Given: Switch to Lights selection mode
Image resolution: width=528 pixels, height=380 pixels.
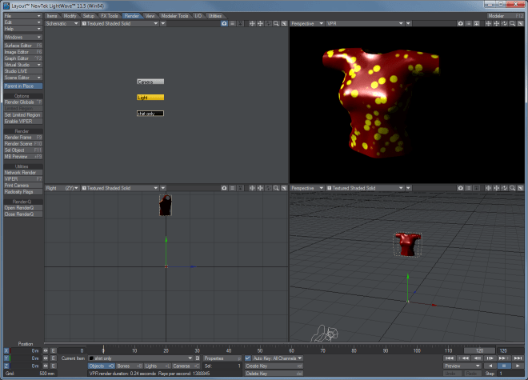Looking at the screenshot, I should [x=158, y=366].
